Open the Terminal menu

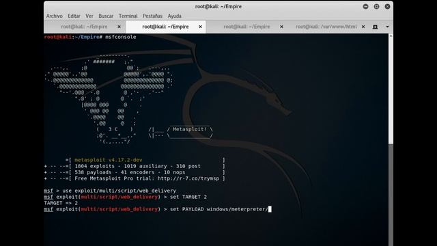pyautogui.click(x=128, y=16)
